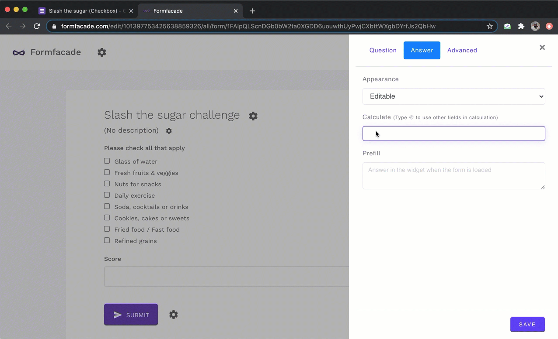Click the SUBMIT button
The image size is (558, 339).
(131, 315)
